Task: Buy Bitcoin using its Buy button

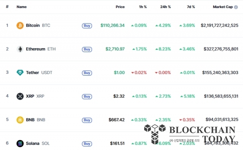Action: [x=87, y=26]
